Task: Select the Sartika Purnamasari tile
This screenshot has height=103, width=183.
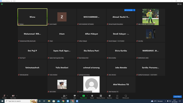Action: point(151,68)
